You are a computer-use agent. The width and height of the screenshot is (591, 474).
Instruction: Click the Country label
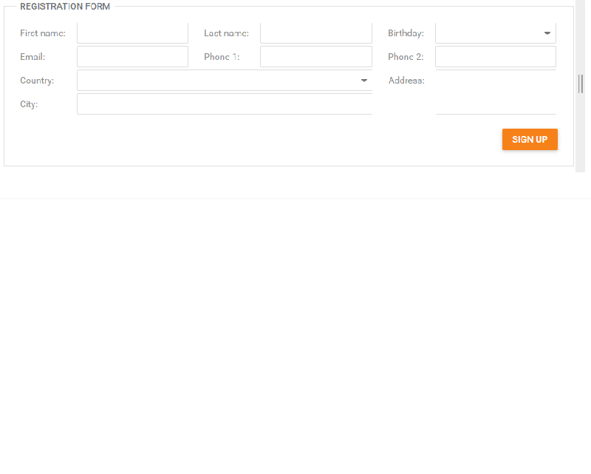37,81
